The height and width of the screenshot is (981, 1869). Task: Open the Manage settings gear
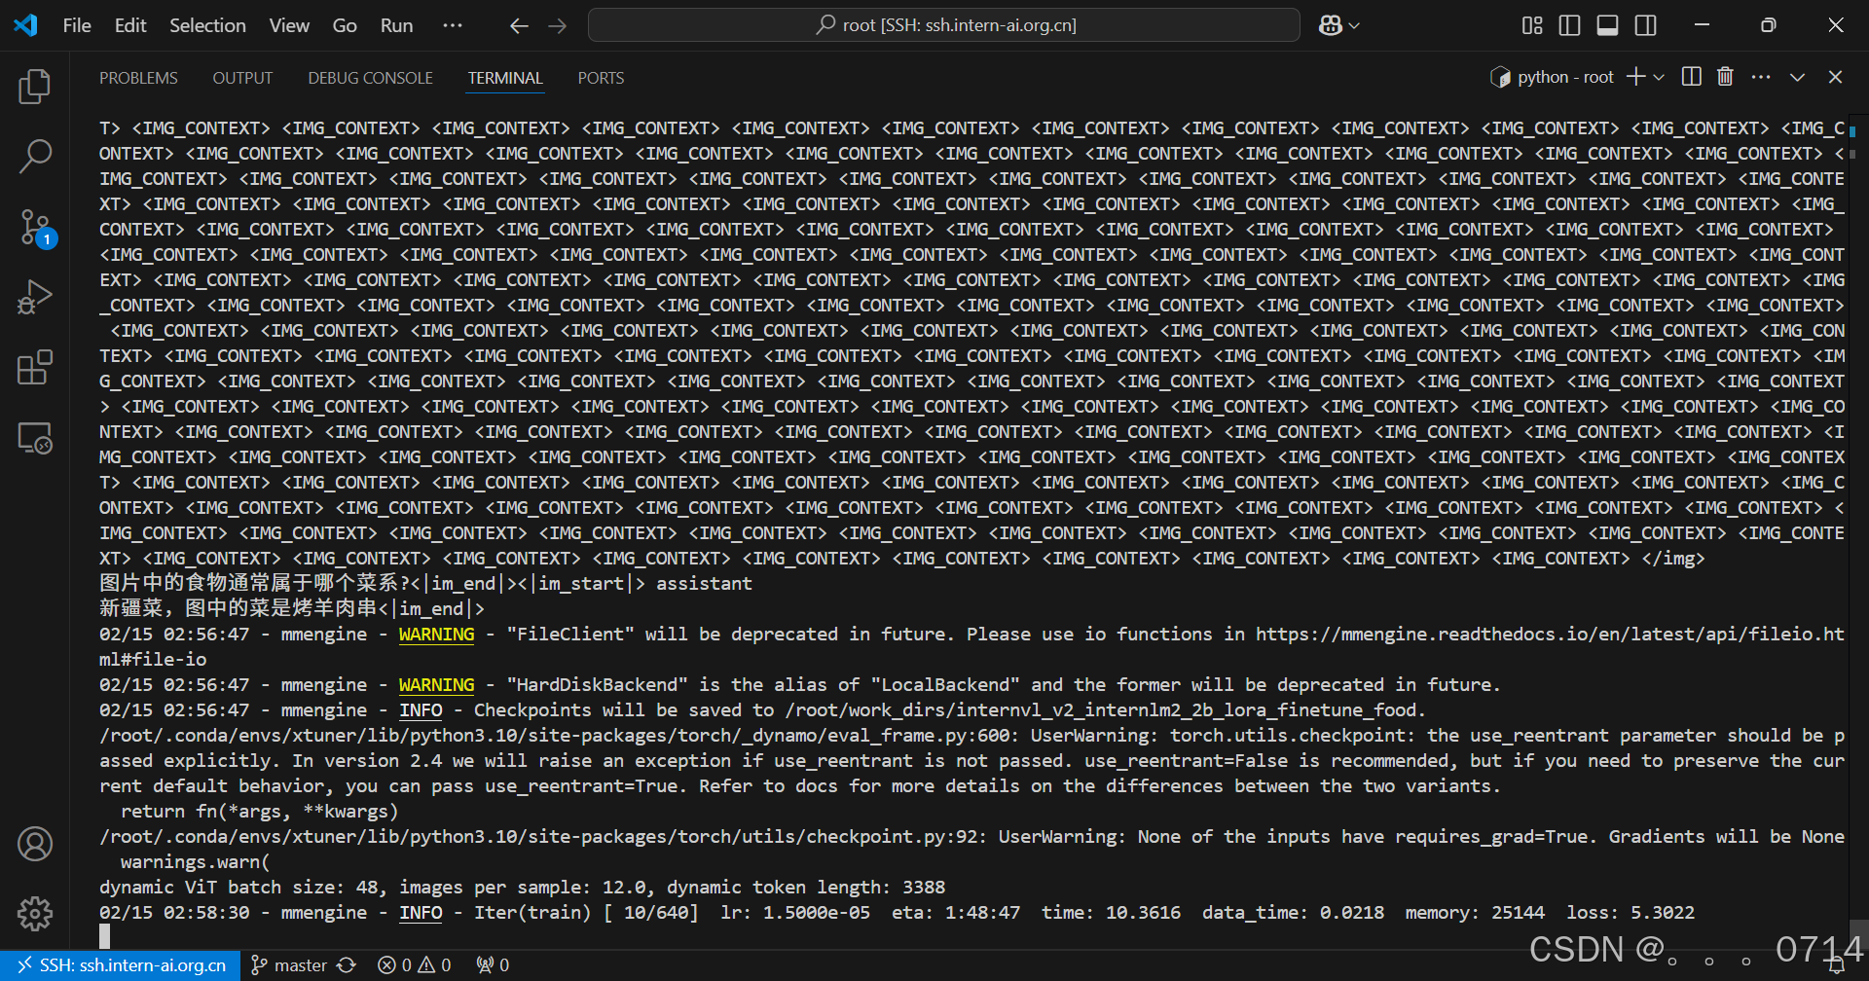35,913
